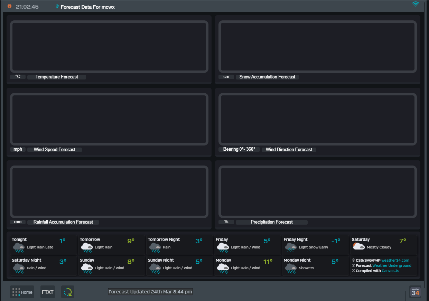Image resolution: width=429 pixels, height=301 pixels.
Task: Click the mph unit badge
Action: [18, 149]
